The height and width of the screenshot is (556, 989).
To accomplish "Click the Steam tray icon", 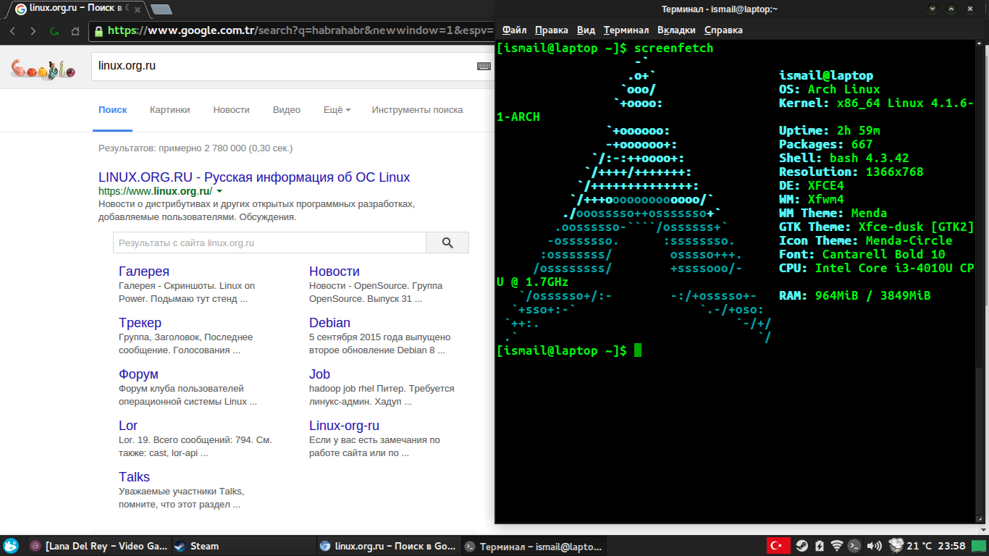I will tap(801, 546).
